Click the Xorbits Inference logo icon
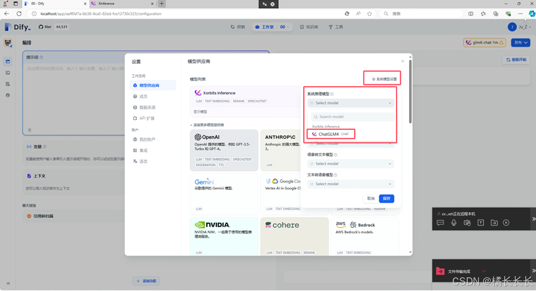This screenshot has width=536, height=291. 198,93
